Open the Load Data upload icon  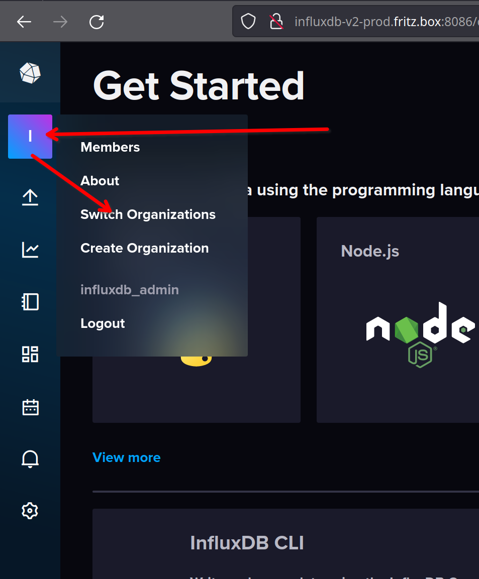click(30, 198)
